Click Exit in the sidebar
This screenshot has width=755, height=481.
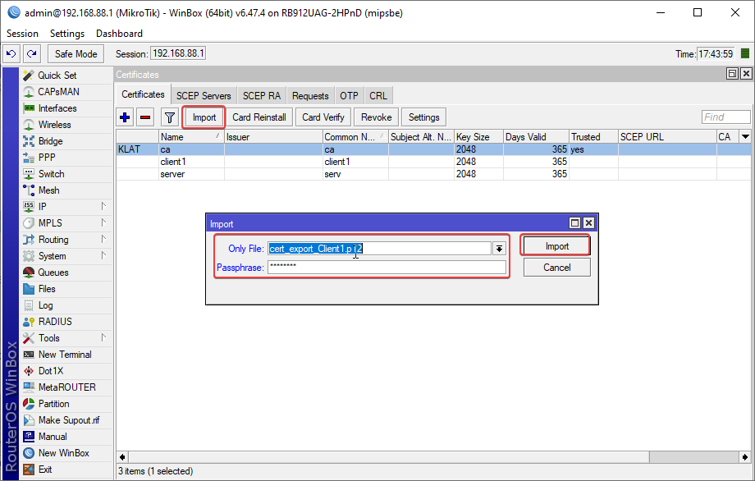click(66, 470)
